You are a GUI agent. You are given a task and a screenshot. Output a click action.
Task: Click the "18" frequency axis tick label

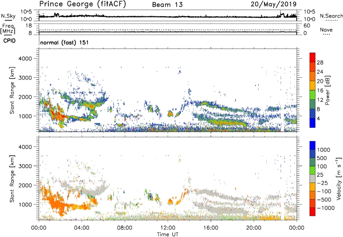29,26
